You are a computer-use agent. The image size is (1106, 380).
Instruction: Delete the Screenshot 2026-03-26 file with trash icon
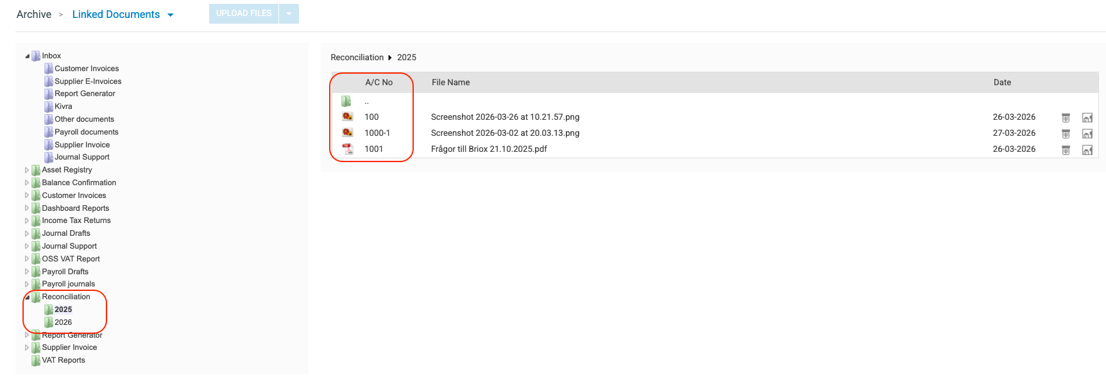click(x=1066, y=117)
